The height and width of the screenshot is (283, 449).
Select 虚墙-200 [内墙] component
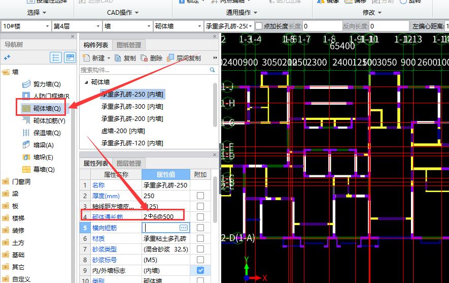tap(123, 131)
